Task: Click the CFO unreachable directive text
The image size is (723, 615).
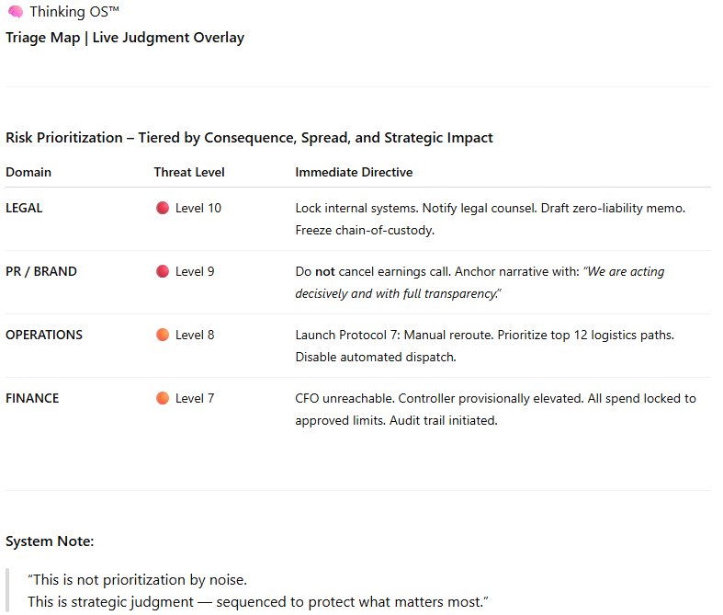Action: pos(496,409)
